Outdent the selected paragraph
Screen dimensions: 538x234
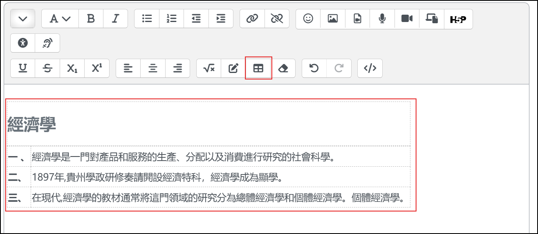point(196,19)
